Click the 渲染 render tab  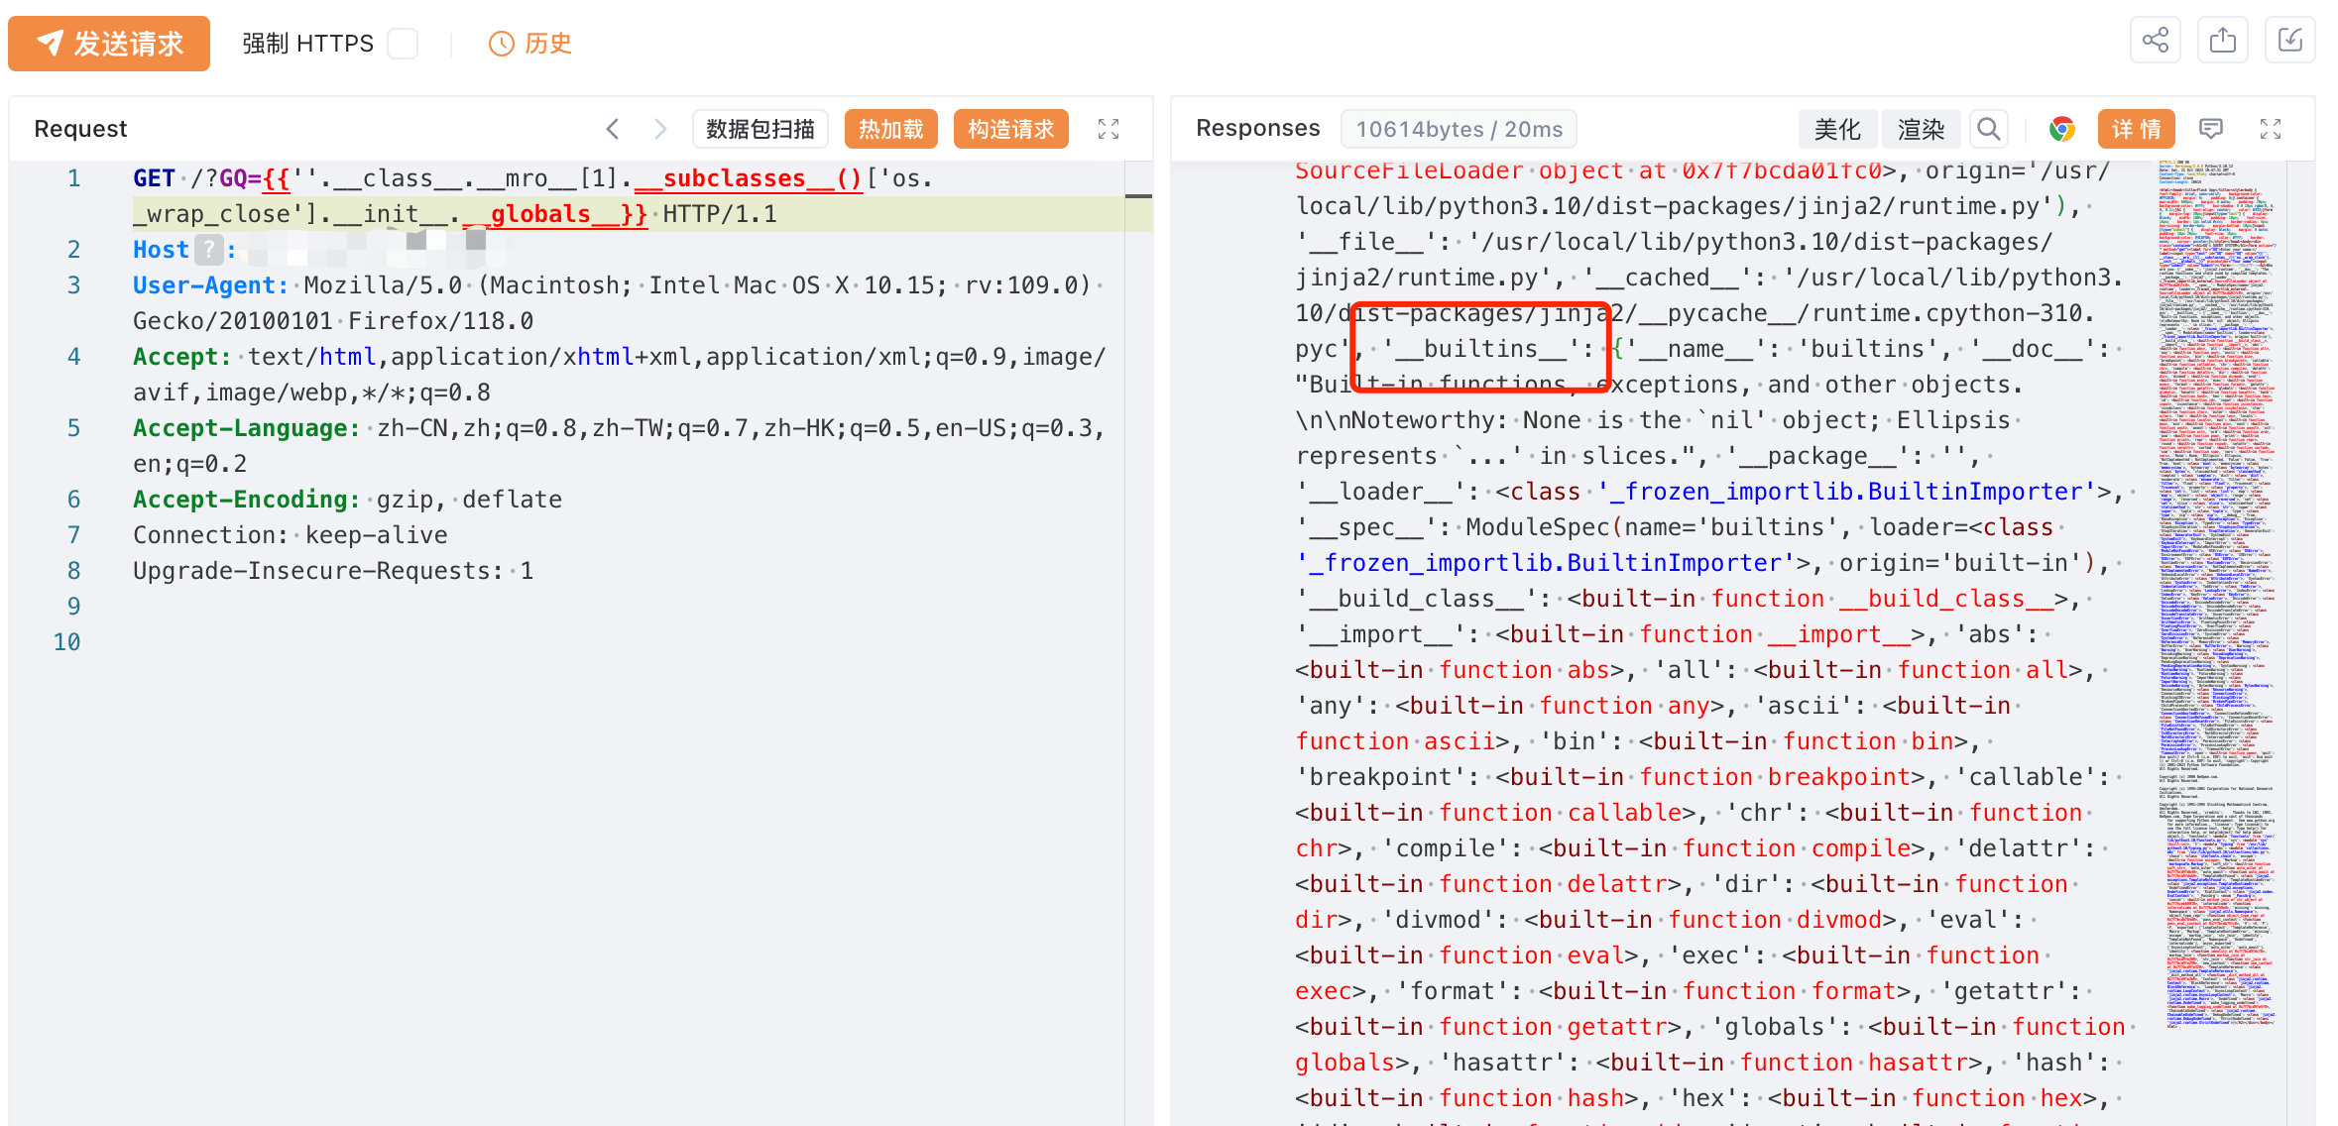point(1922,129)
